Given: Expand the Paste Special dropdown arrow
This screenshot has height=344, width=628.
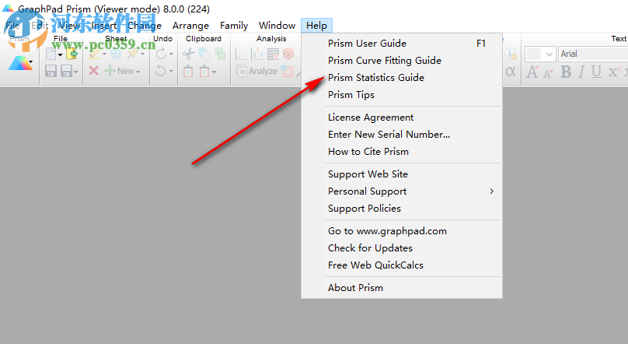Looking at the screenshot, I should 214,72.
